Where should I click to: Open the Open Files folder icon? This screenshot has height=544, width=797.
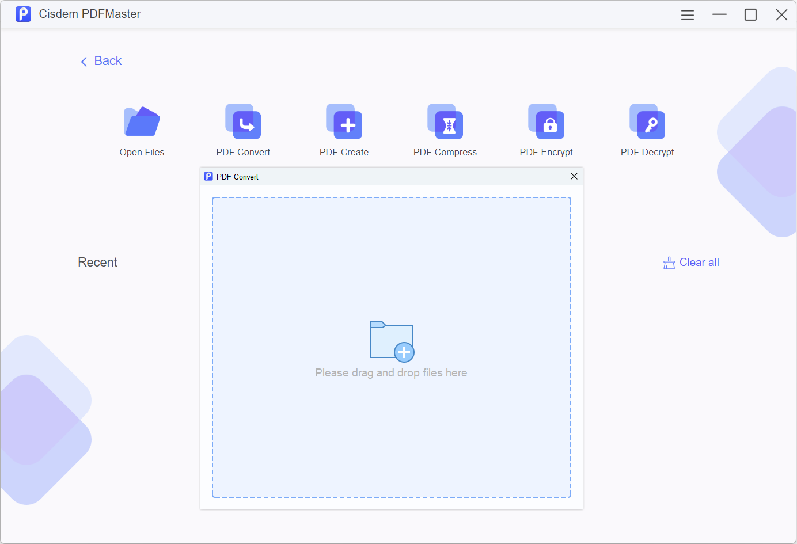pos(142,121)
